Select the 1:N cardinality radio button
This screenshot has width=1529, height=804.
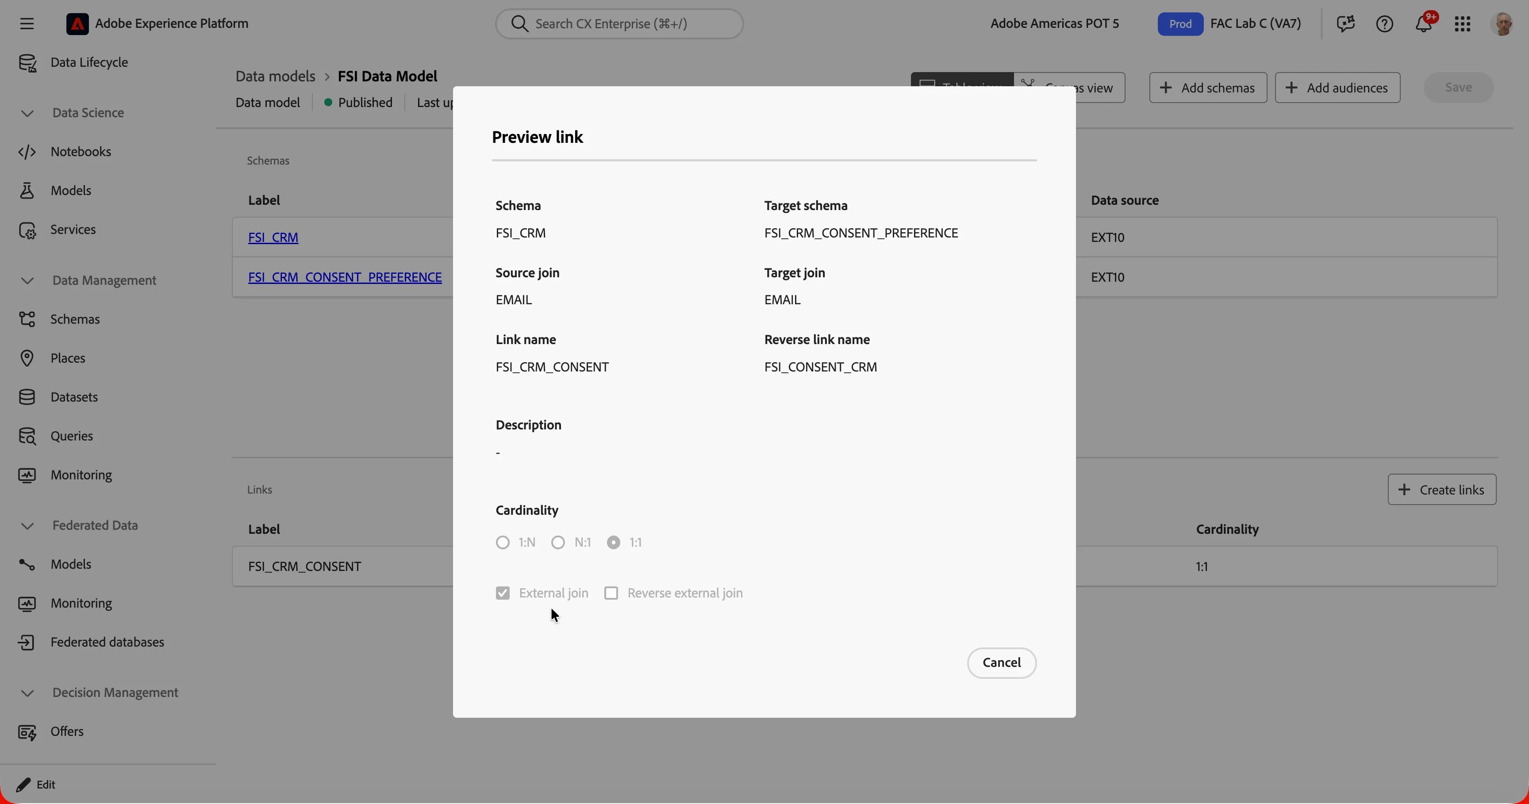(x=502, y=542)
